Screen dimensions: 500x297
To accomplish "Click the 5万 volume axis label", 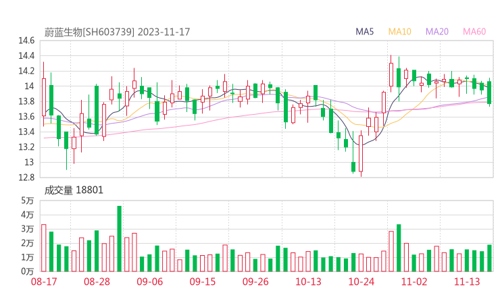I will pyautogui.click(x=28, y=200).
